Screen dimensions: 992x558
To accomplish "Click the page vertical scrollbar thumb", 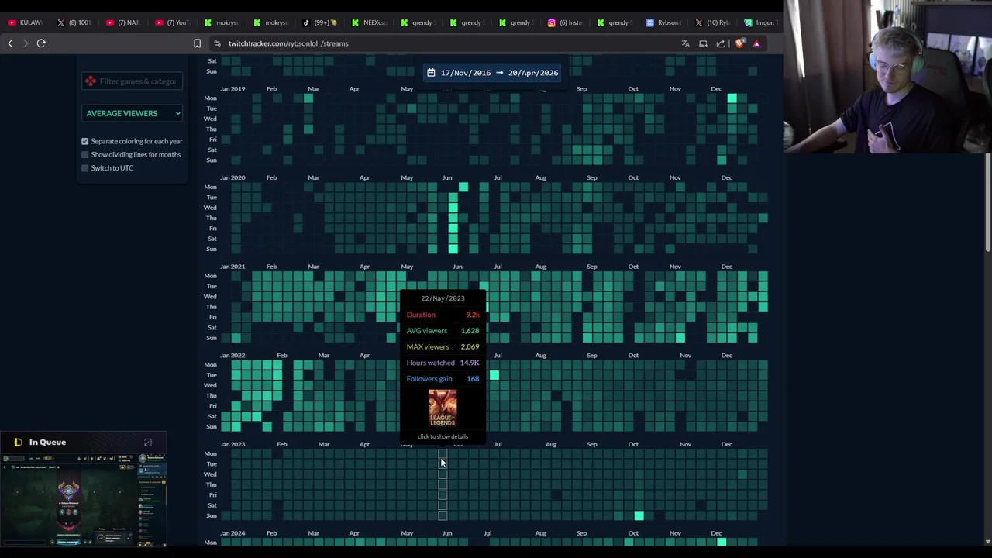I will click(987, 203).
